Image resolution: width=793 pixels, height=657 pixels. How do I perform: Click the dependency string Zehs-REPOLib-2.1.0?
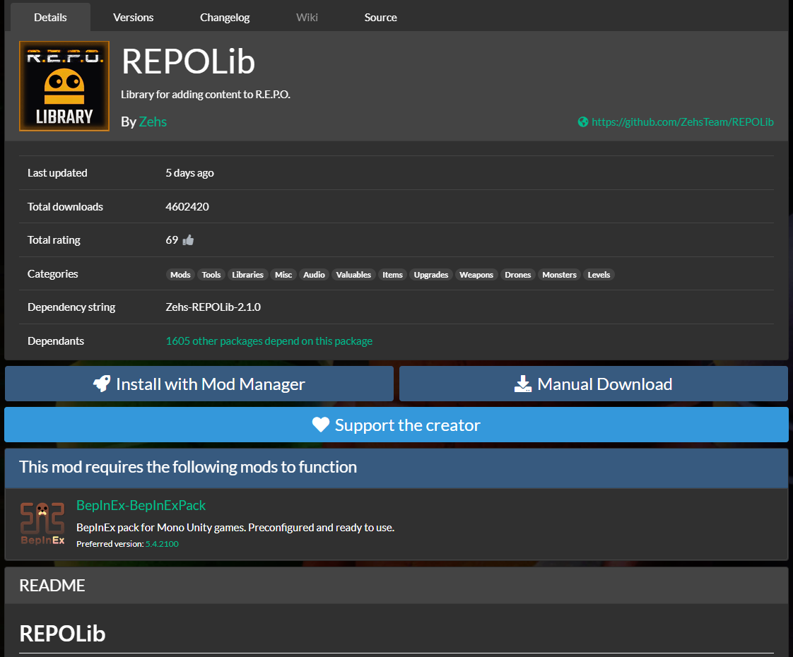tap(213, 307)
